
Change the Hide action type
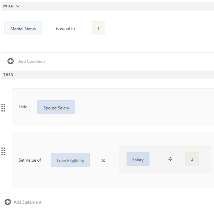tap(23, 107)
